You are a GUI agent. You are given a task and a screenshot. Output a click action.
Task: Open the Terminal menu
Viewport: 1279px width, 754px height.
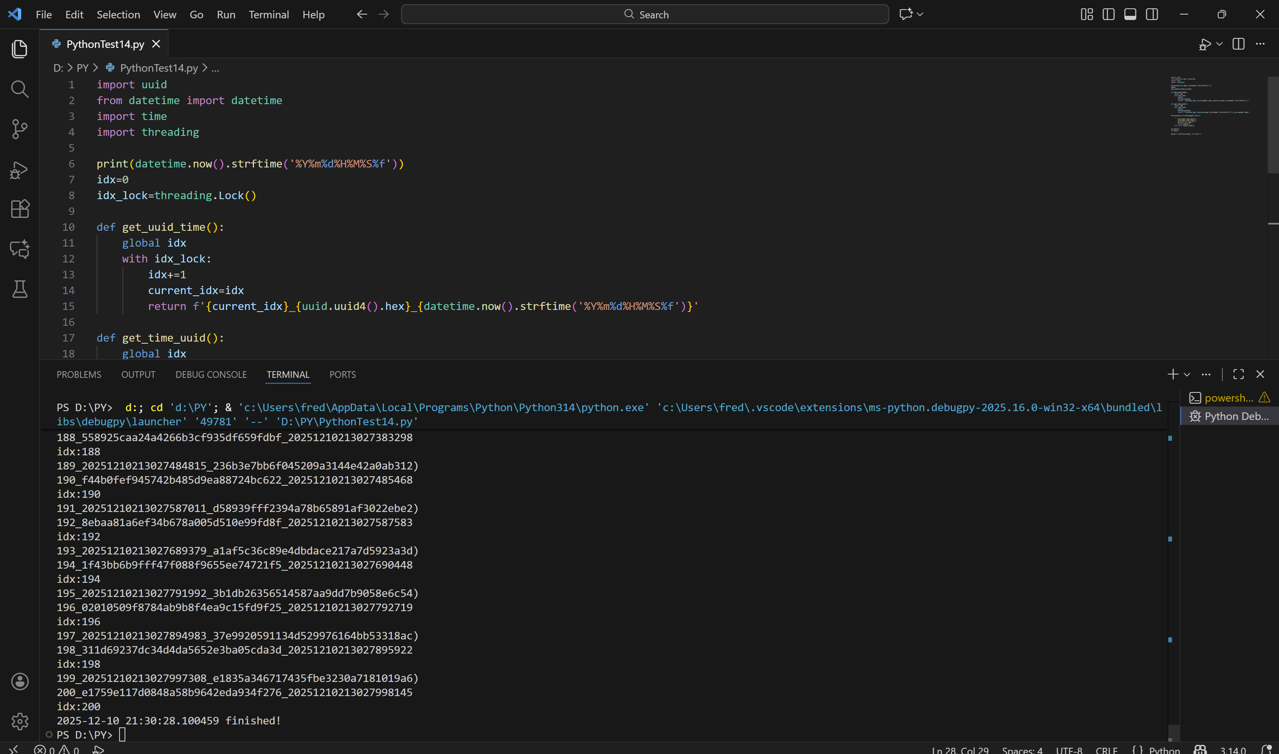[268, 14]
